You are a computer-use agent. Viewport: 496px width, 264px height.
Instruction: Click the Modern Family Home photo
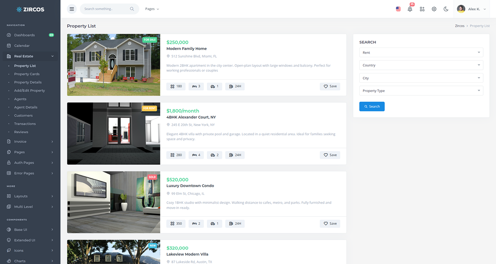(114, 65)
